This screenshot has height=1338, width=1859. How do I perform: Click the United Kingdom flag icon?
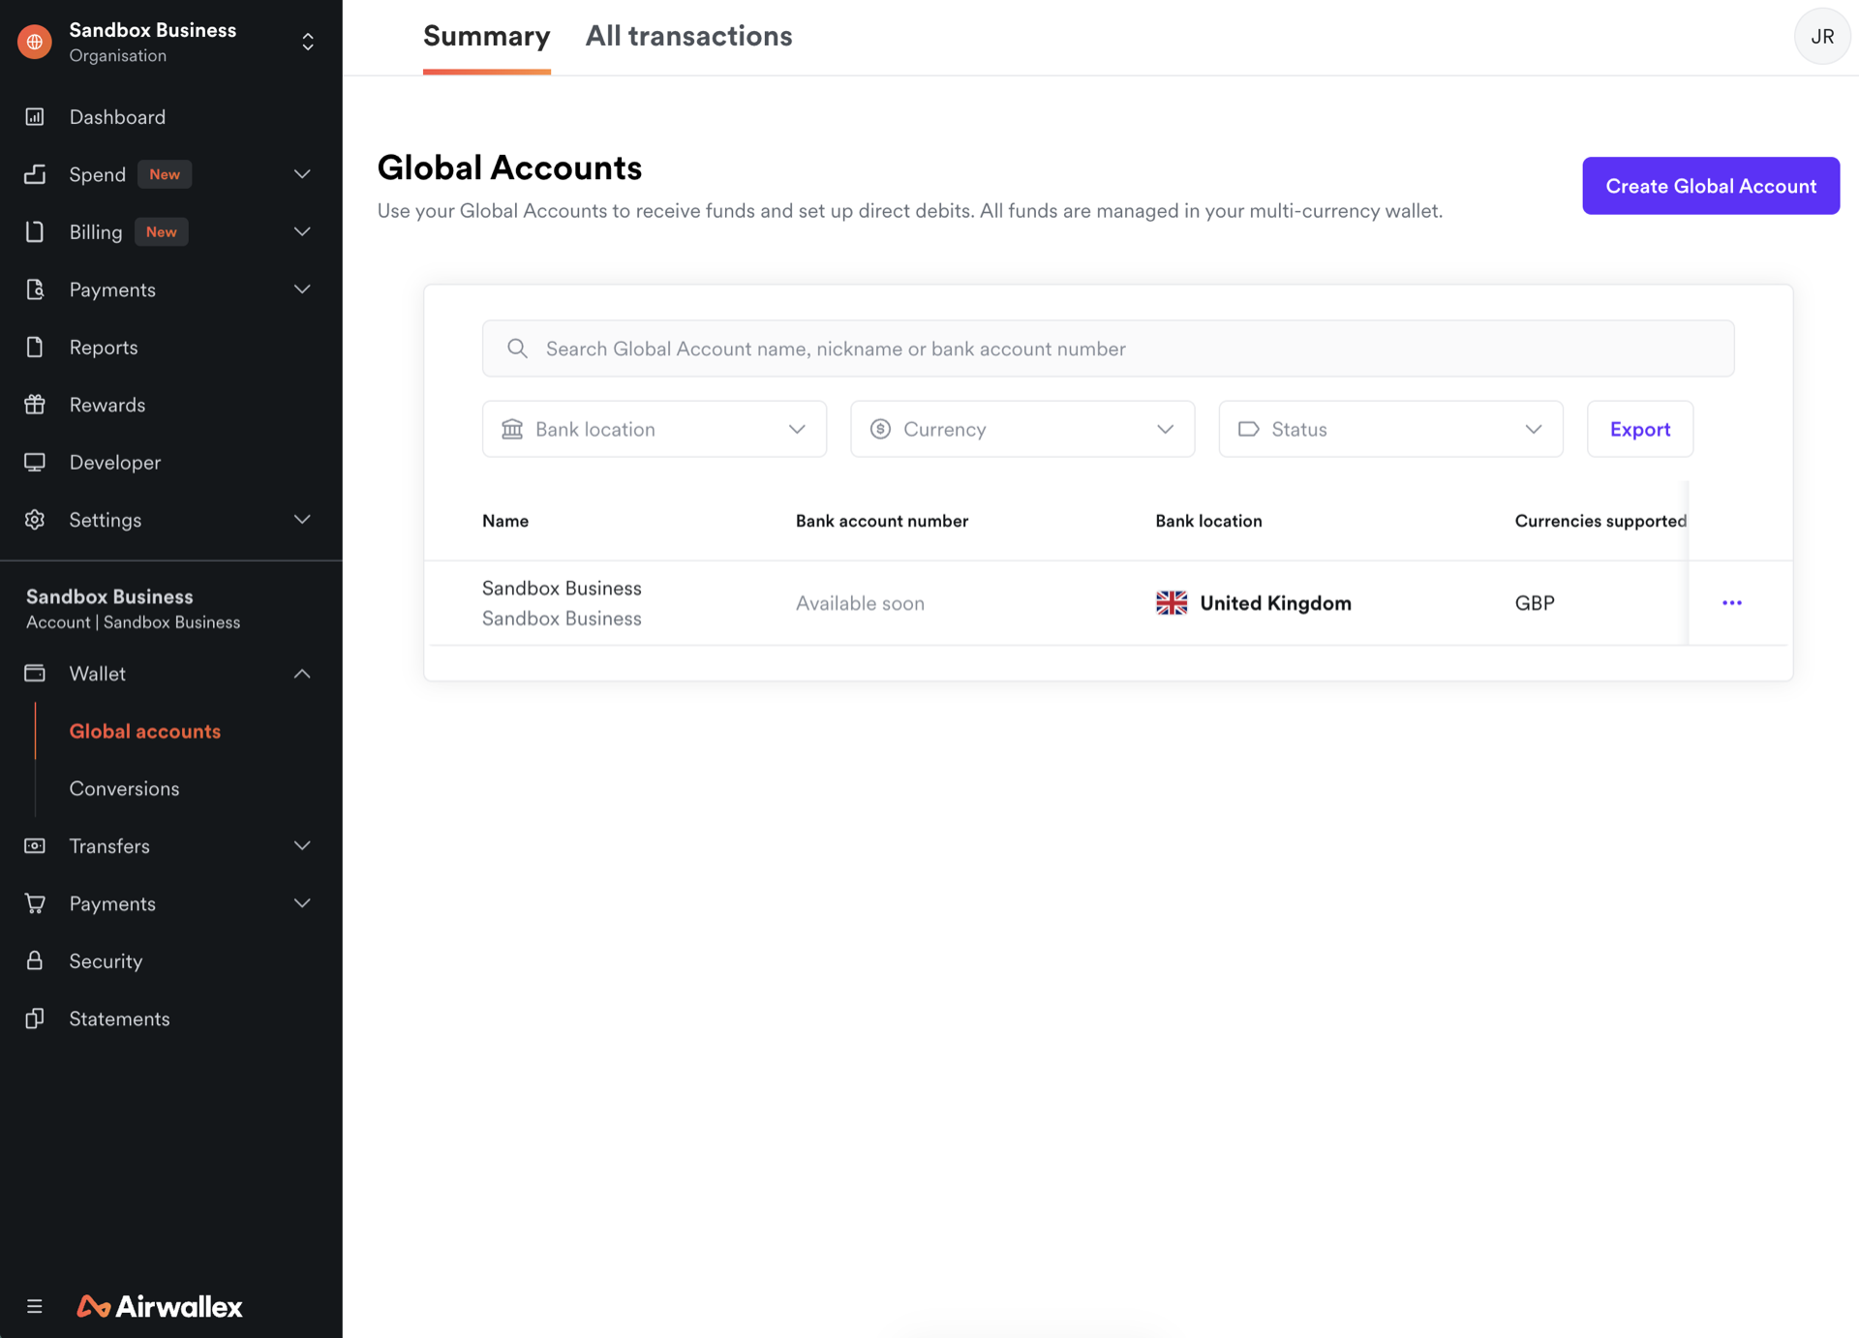pyautogui.click(x=1172, y=603)
